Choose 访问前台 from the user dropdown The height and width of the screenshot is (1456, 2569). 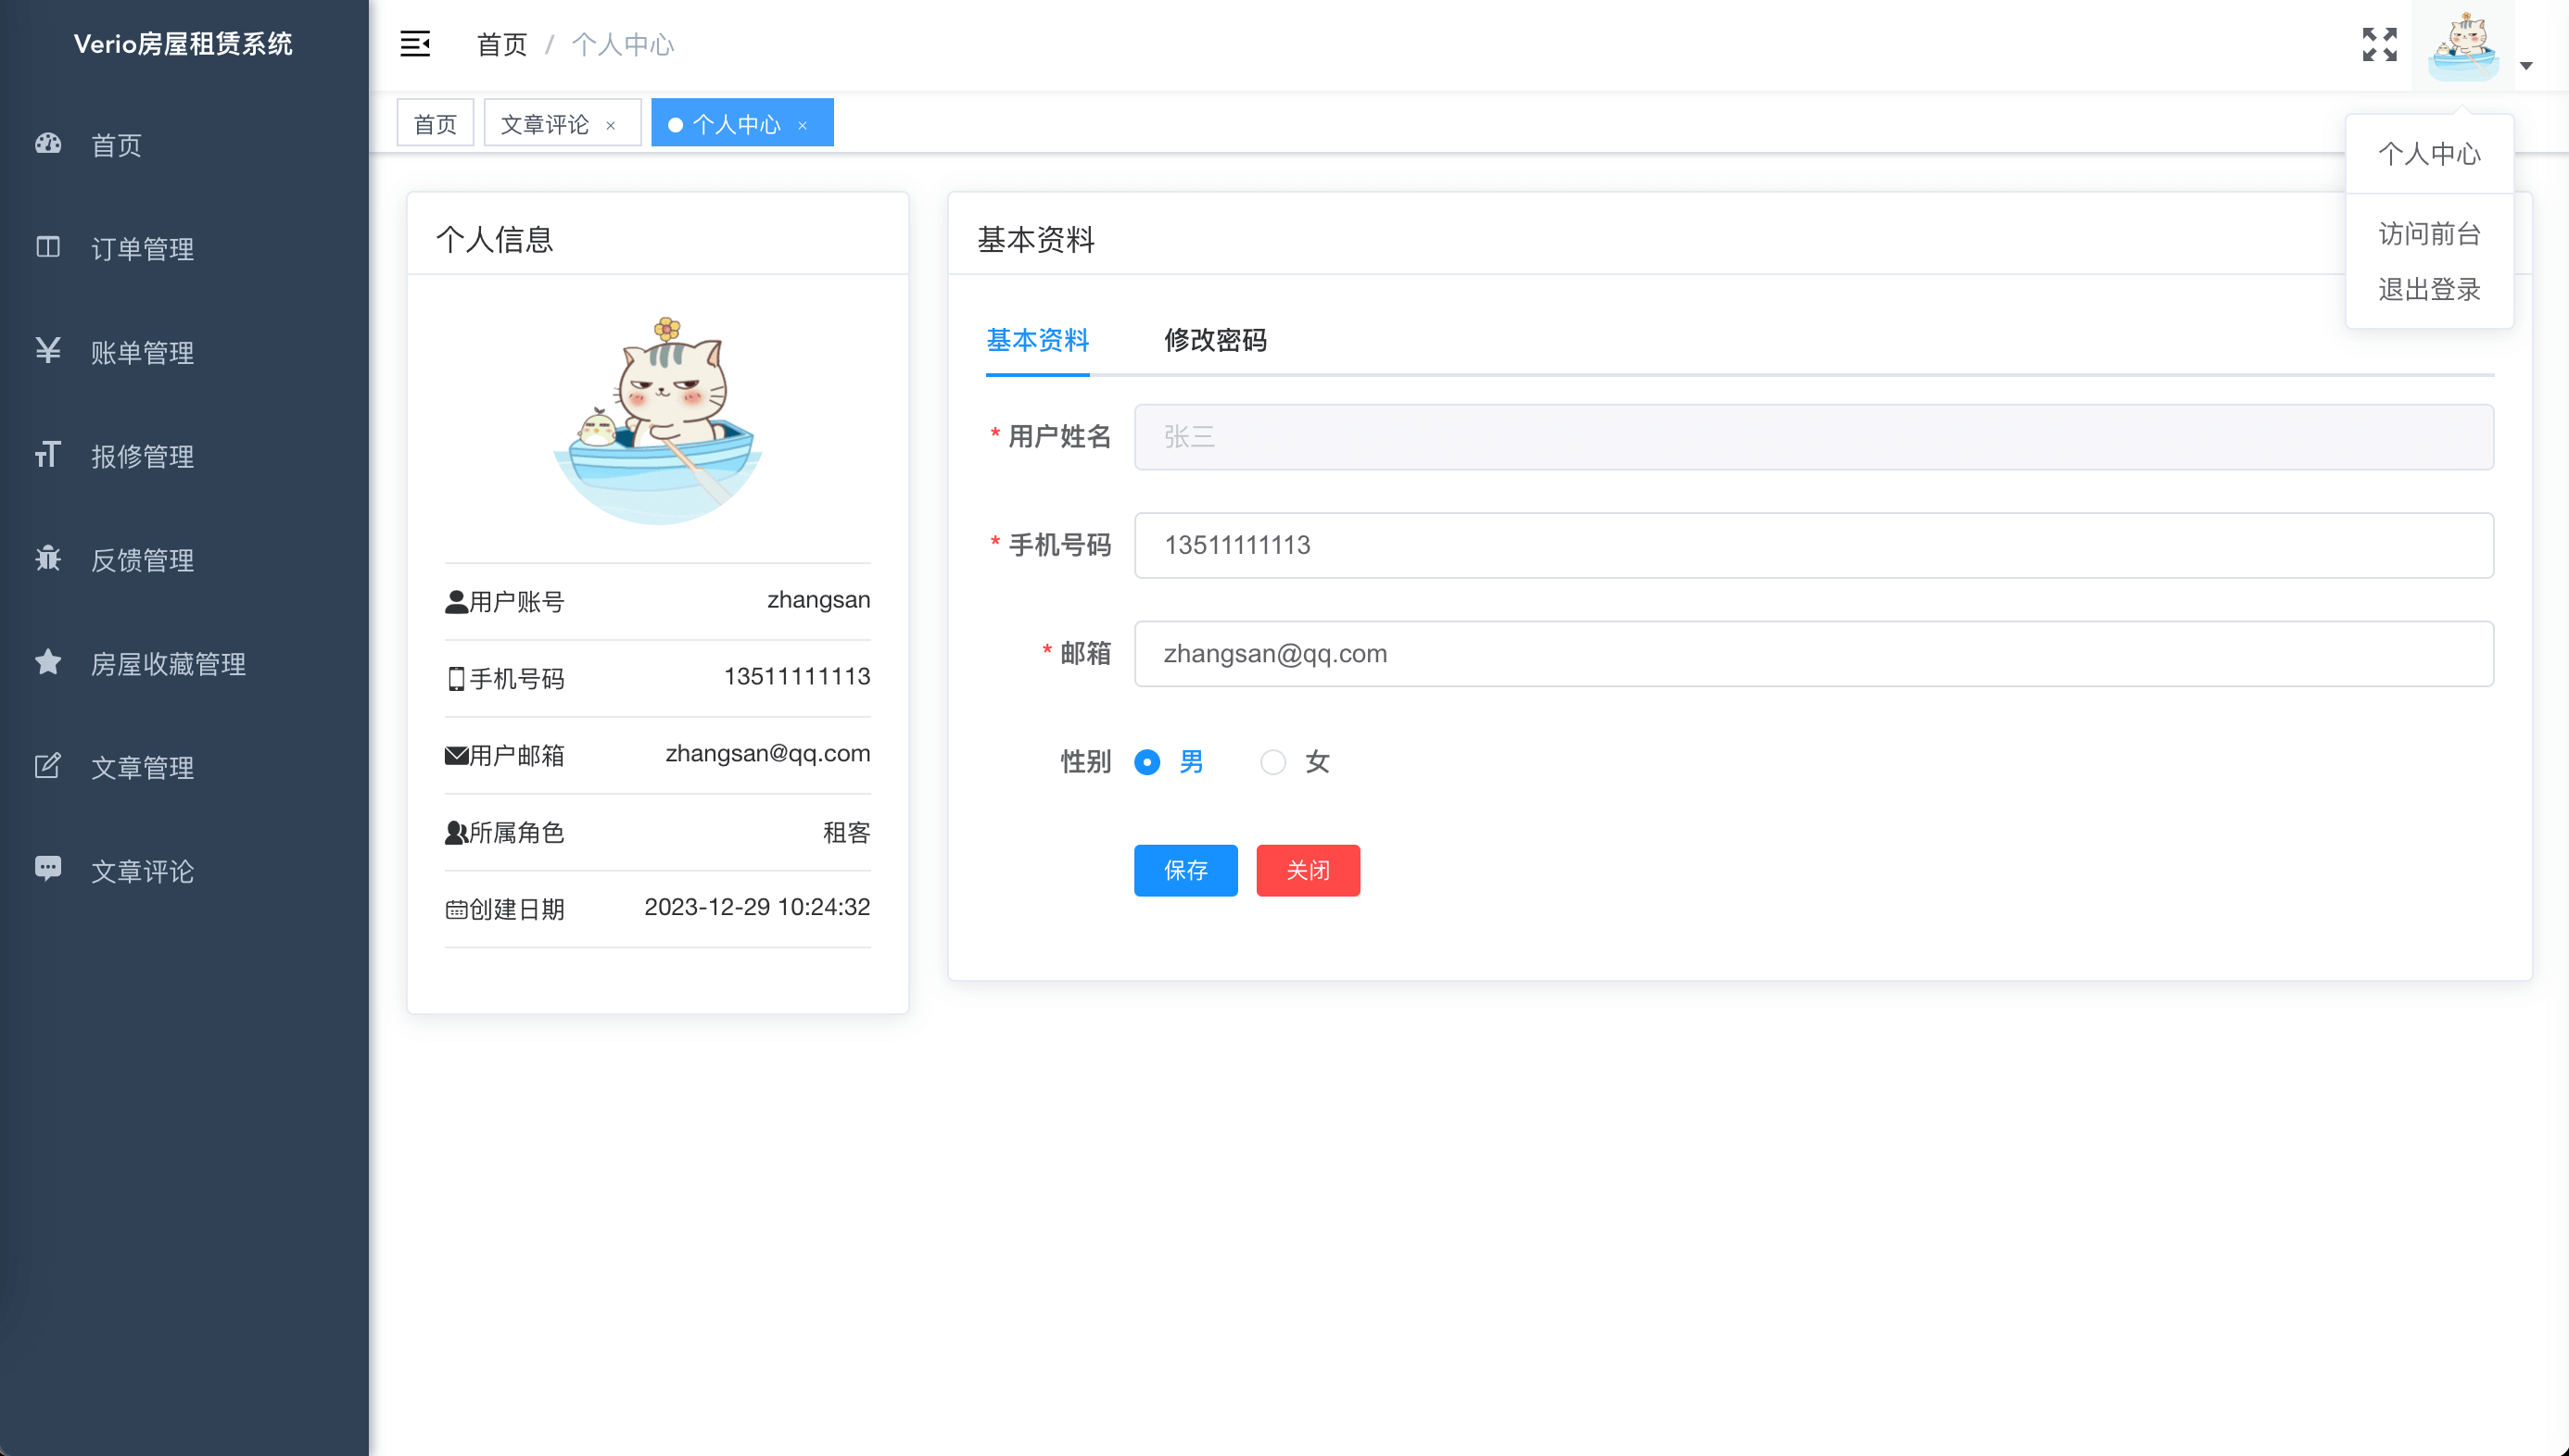coord(2429,234)
